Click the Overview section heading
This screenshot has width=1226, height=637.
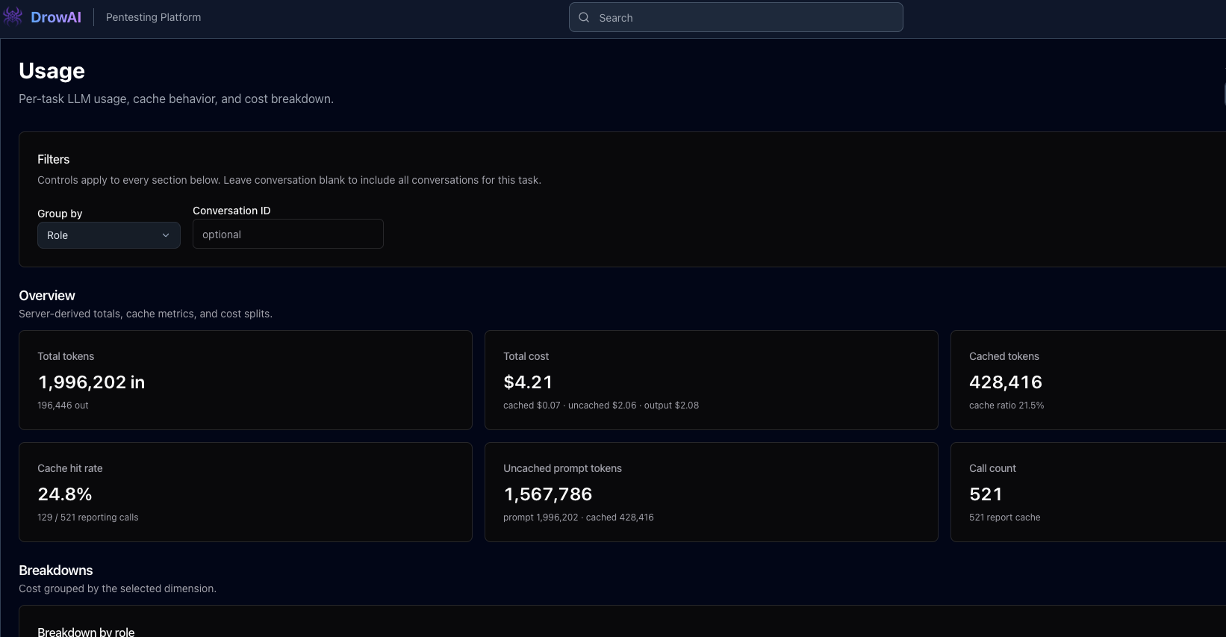click(x=47, y=296)
